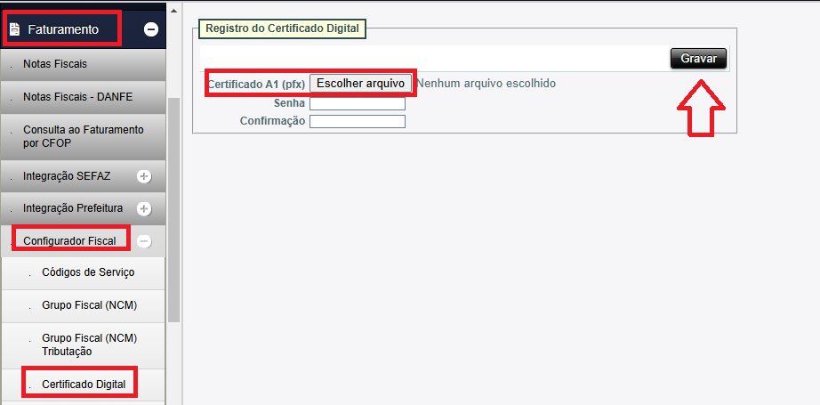Collapse the Faturamento section minus icon
Screen dimensions: 820x405
point(151,29)
